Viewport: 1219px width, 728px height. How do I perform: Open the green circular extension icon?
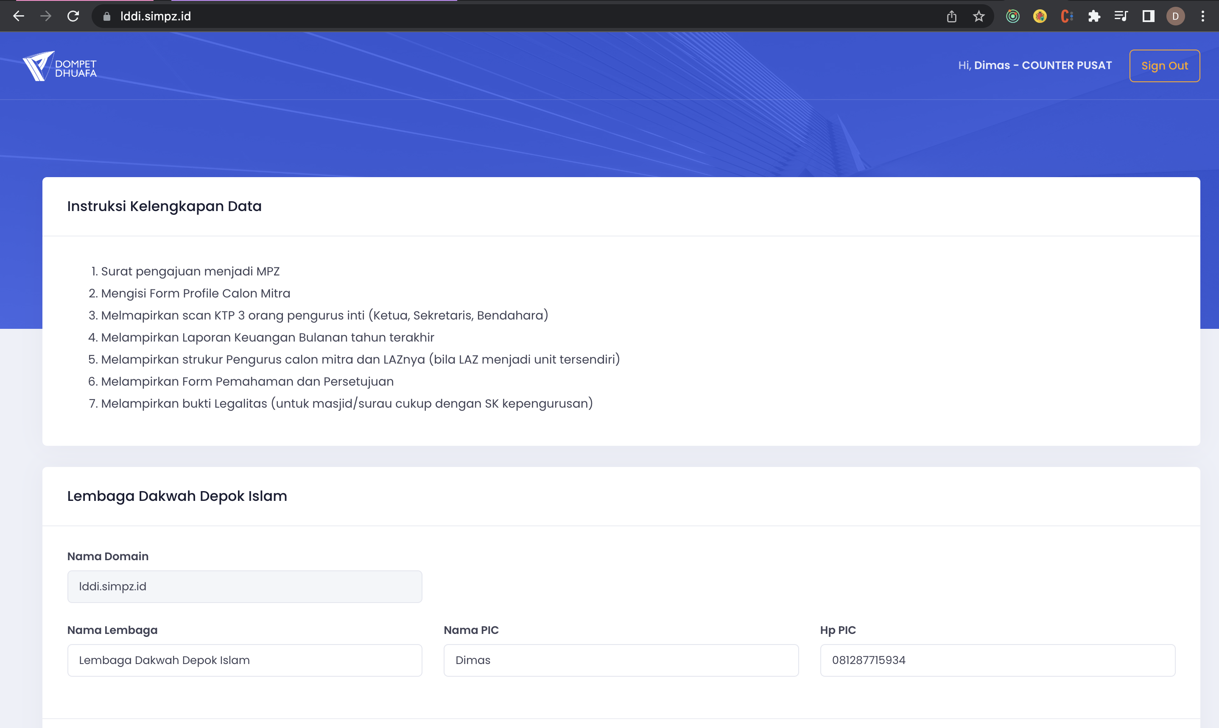(1012, 16)
